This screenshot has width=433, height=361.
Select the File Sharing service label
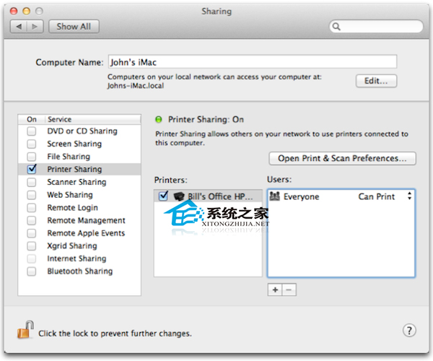(69, 157)
